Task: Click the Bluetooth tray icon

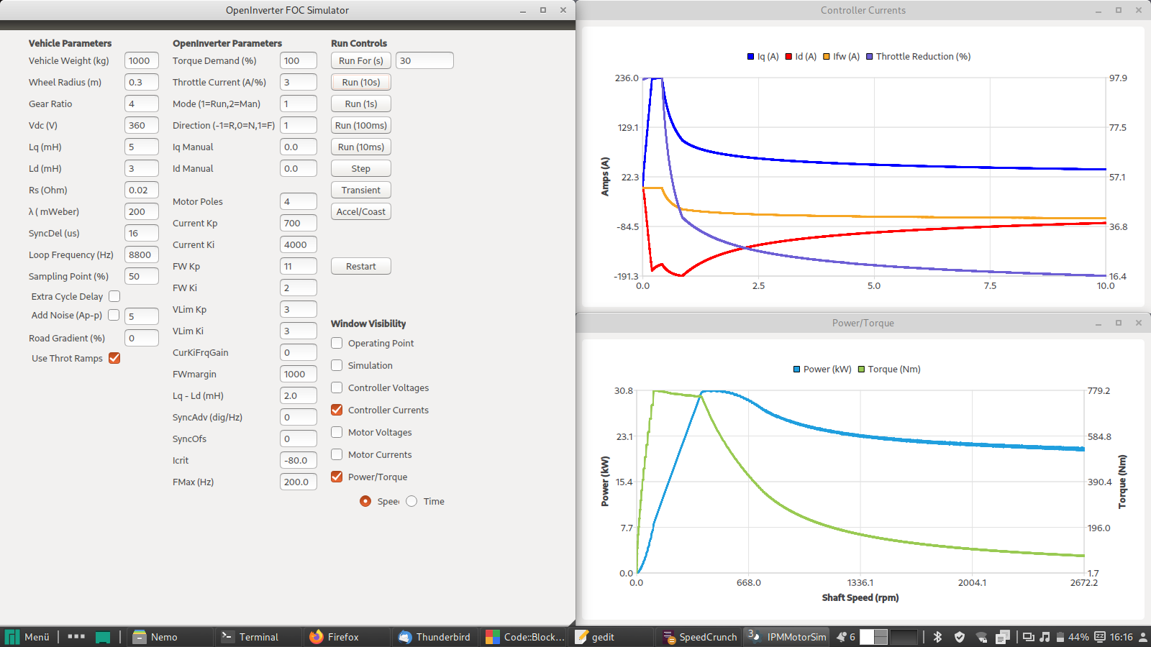Action: (x=937, y=637)
